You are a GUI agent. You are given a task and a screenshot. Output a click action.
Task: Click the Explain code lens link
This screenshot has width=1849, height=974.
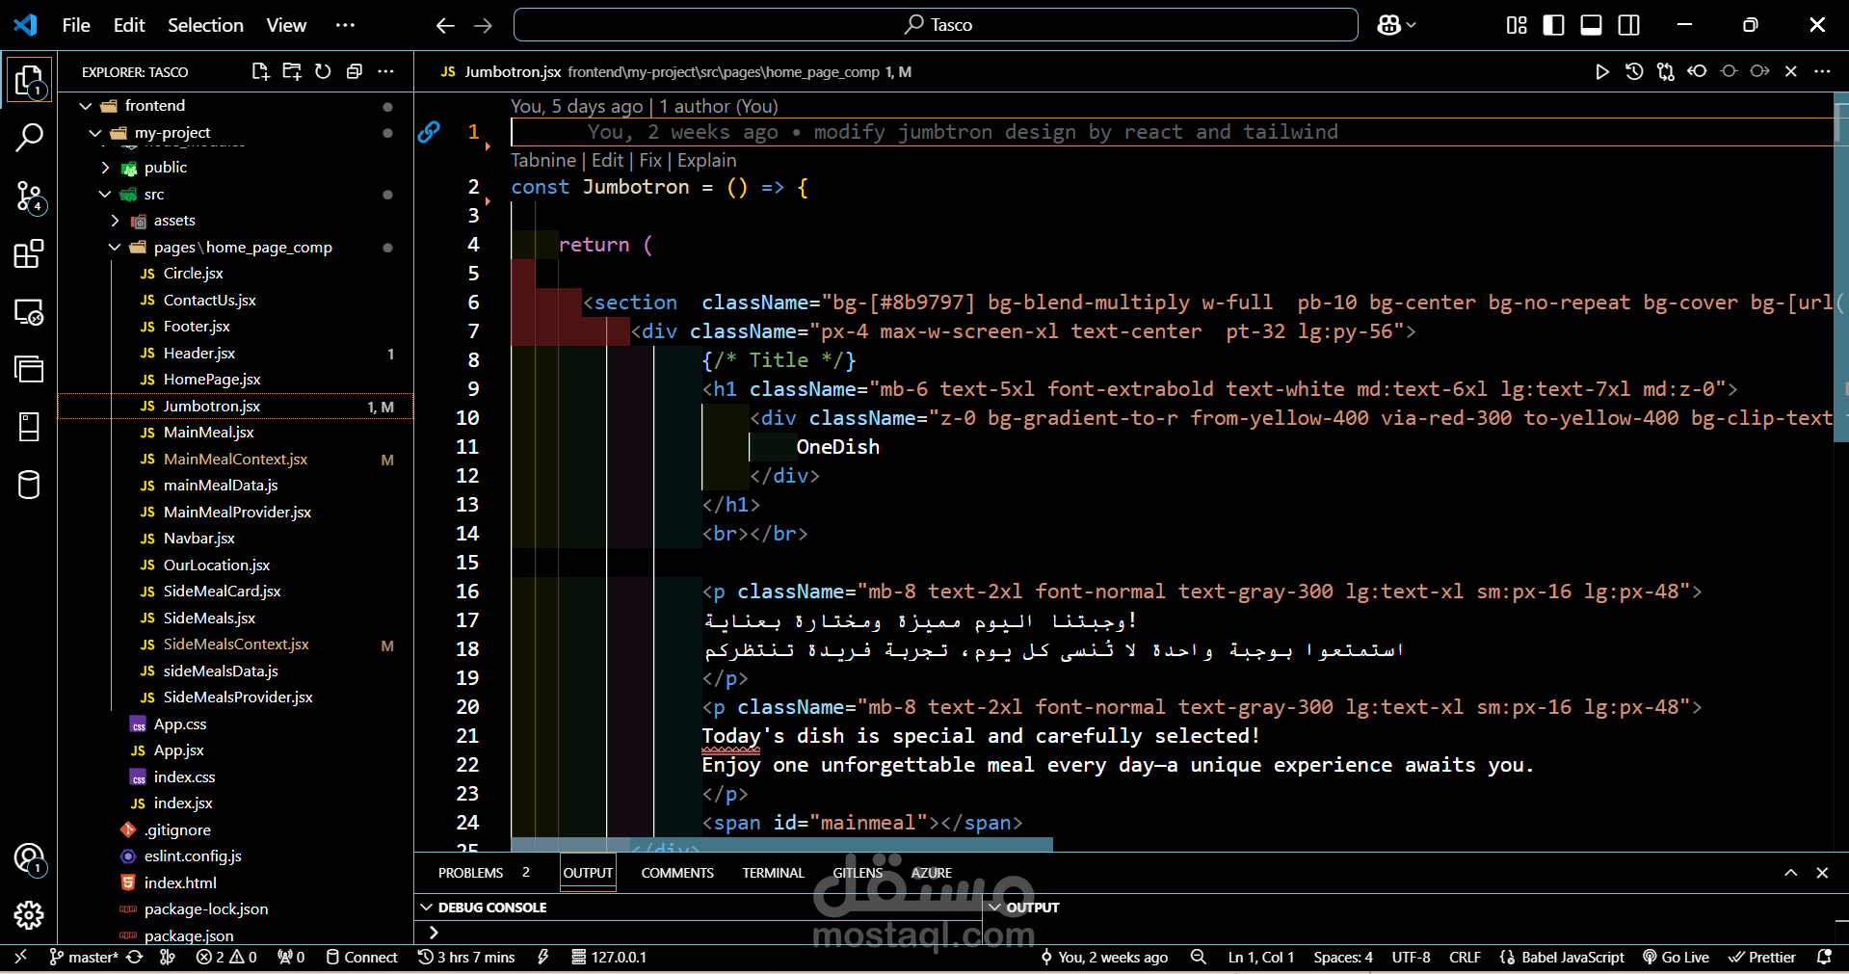pos(707,160)
